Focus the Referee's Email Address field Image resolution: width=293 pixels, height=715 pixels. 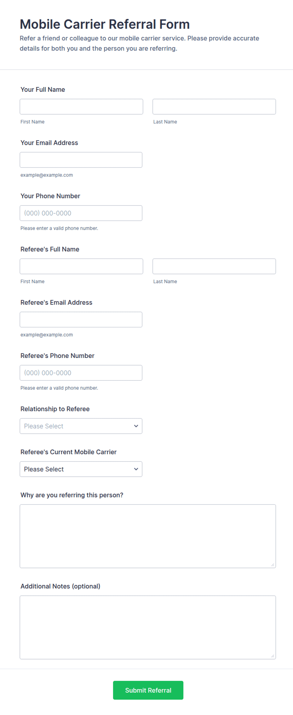pyautogui.click(x=81, y=320)
